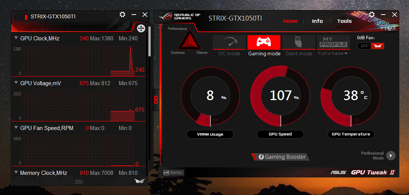Toggle the 0dB Fan switch
409x195 pixels.
coord(371,46)
